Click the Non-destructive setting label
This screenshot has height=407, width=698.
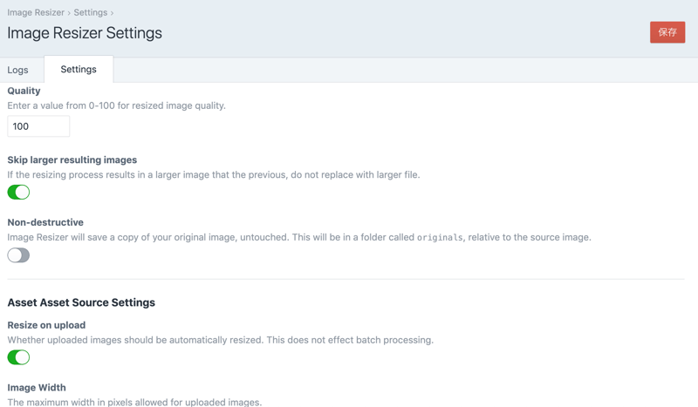point(45,222)
